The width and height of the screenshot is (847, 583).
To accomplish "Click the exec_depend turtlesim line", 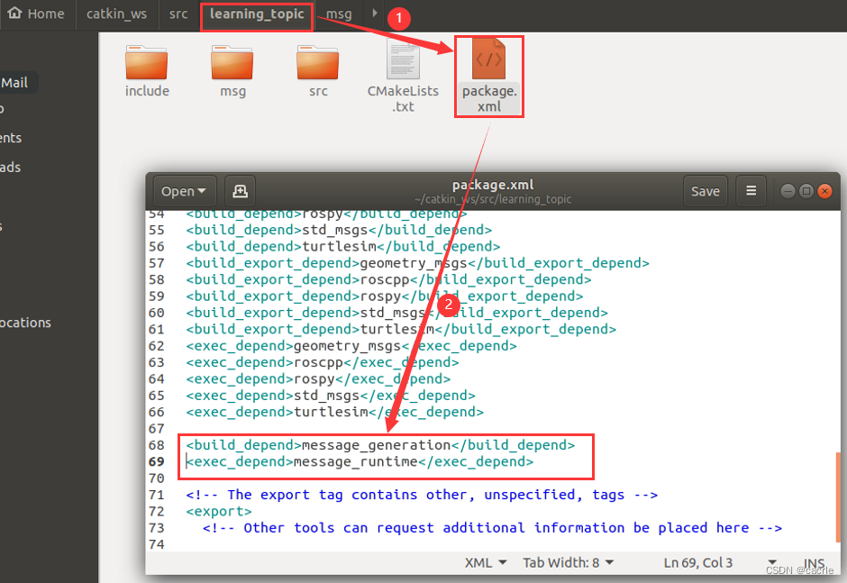I will (335, 412).
